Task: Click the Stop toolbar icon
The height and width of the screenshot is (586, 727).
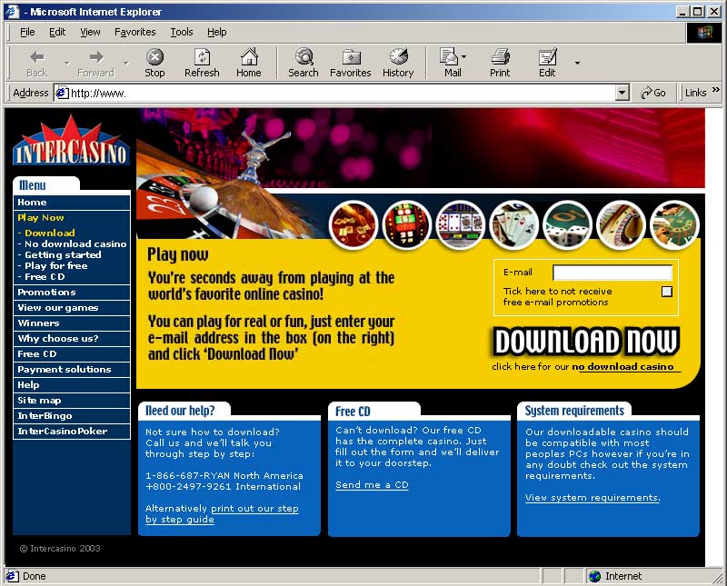Action: [154, 63]
